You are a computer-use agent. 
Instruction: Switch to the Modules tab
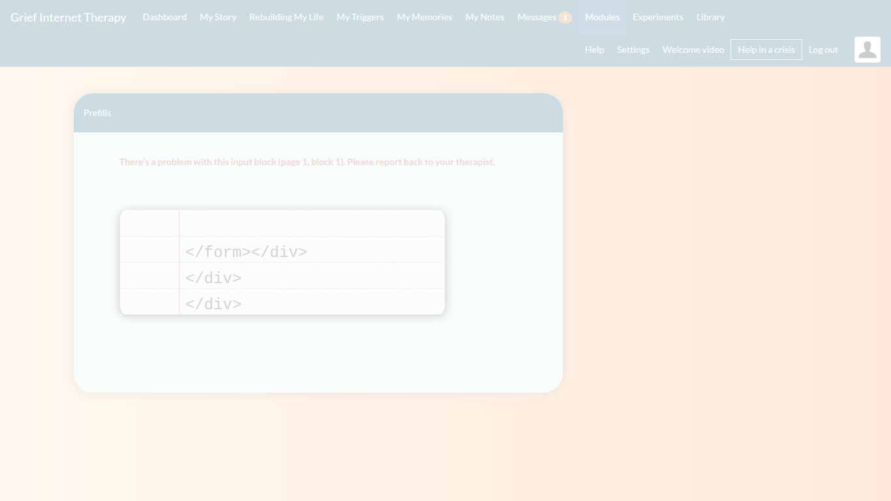coord(602,17)
